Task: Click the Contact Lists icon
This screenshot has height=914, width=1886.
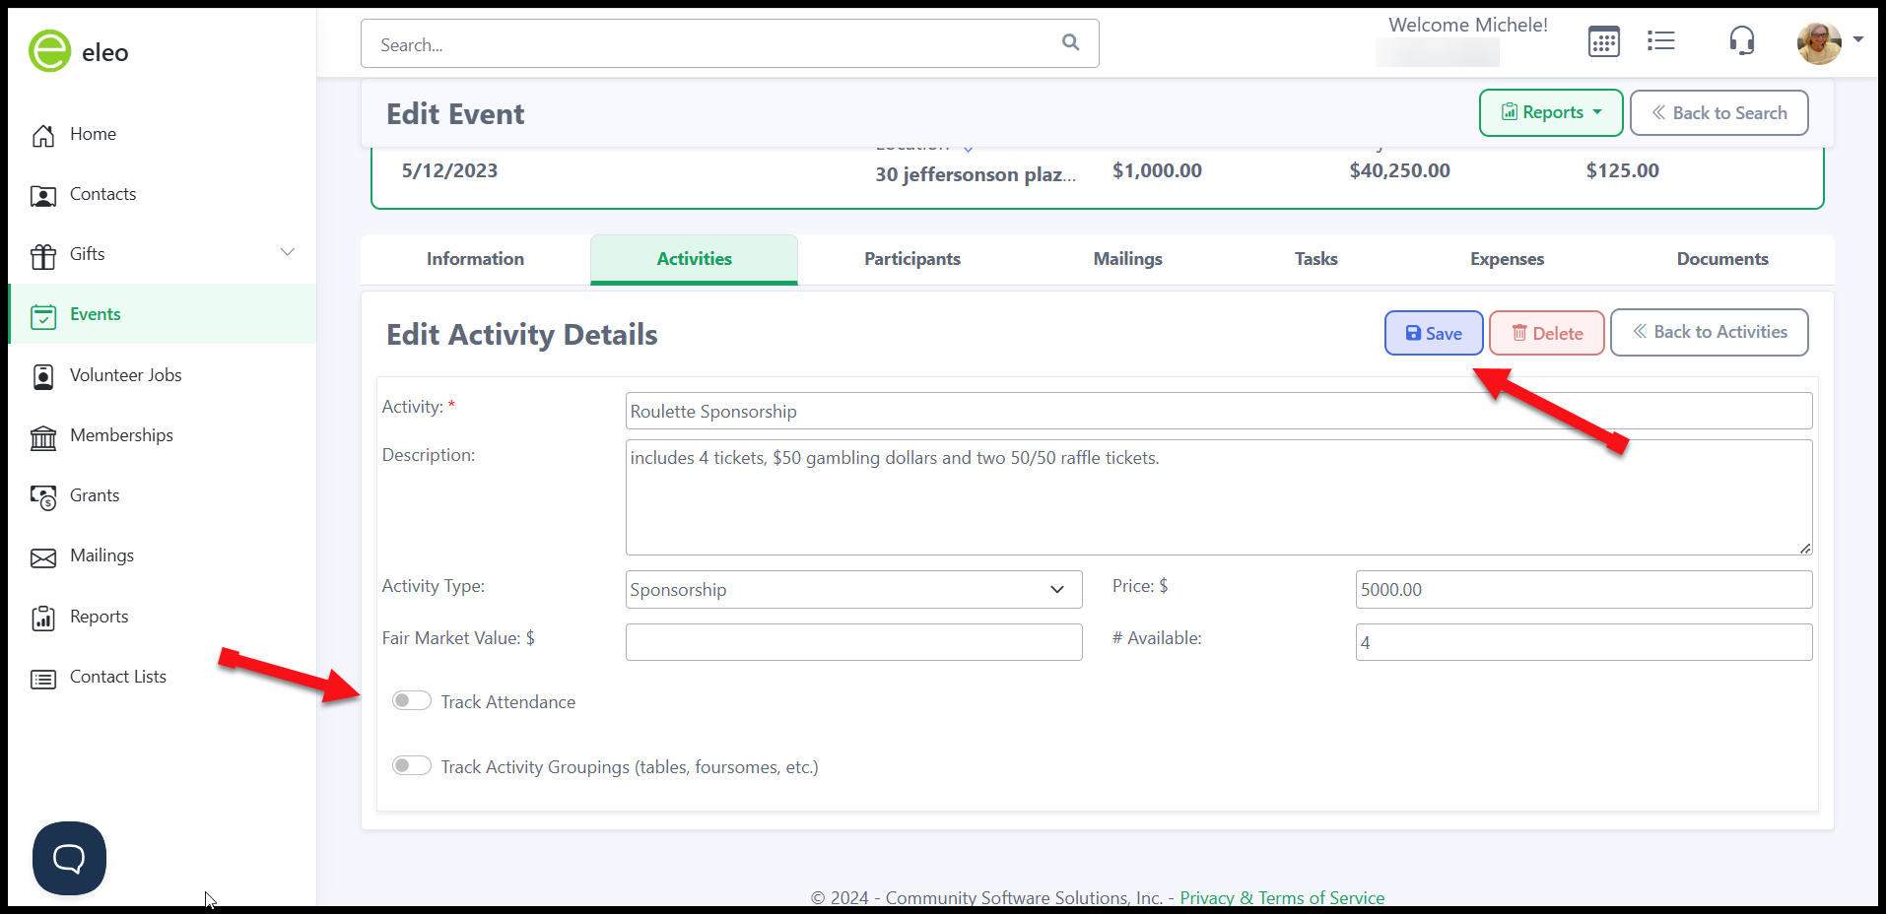Action: click(43, 679)
